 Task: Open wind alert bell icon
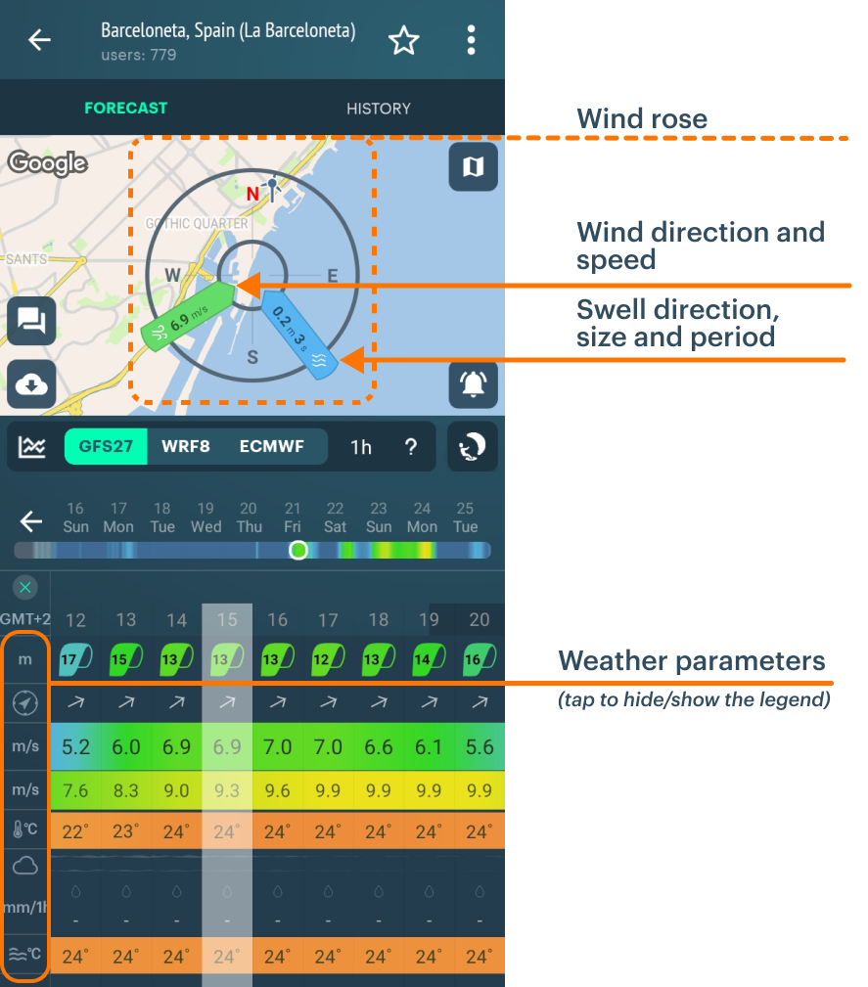(473, 384)
